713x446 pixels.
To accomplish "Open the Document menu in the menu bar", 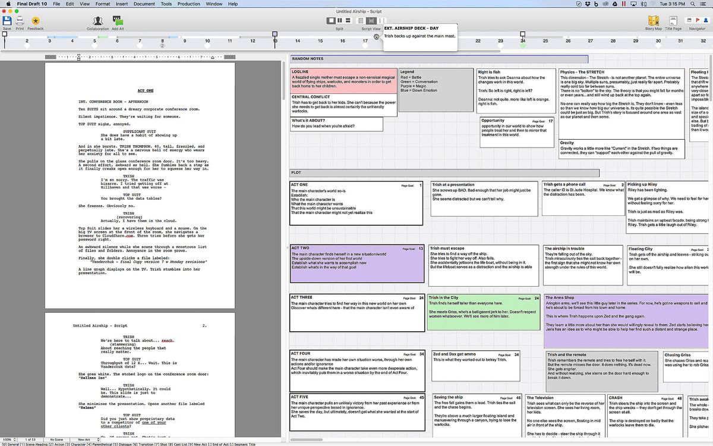I will tap(144, 3).
